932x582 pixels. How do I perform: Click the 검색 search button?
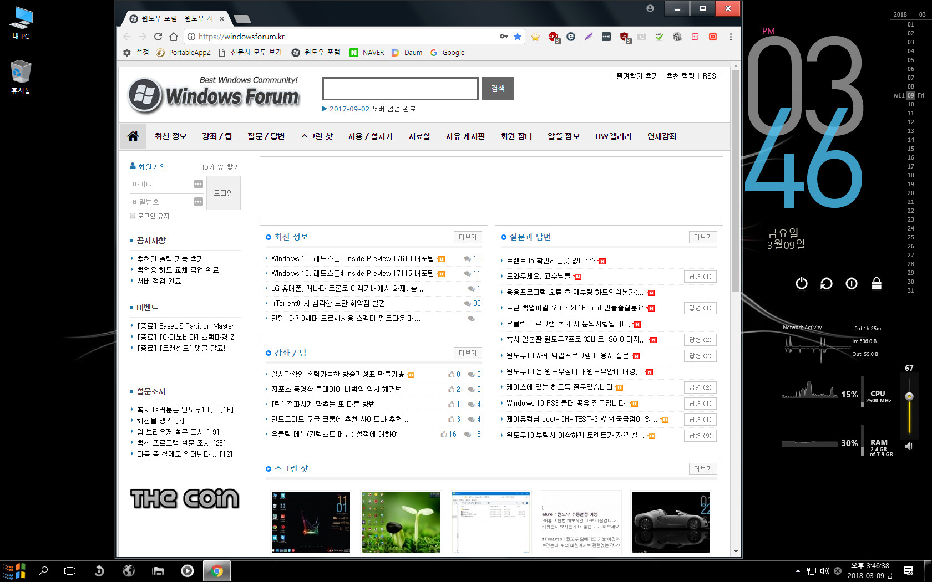[498, 89]
